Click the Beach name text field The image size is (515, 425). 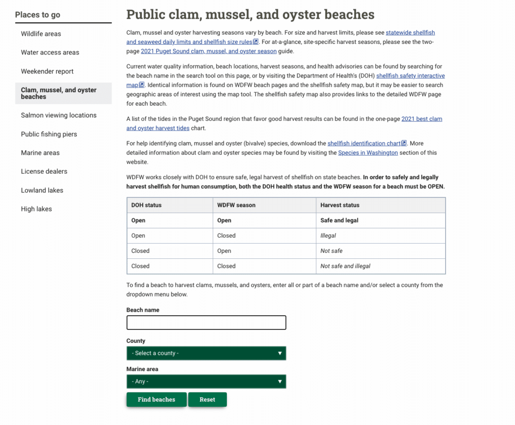(x=206, y=323)
